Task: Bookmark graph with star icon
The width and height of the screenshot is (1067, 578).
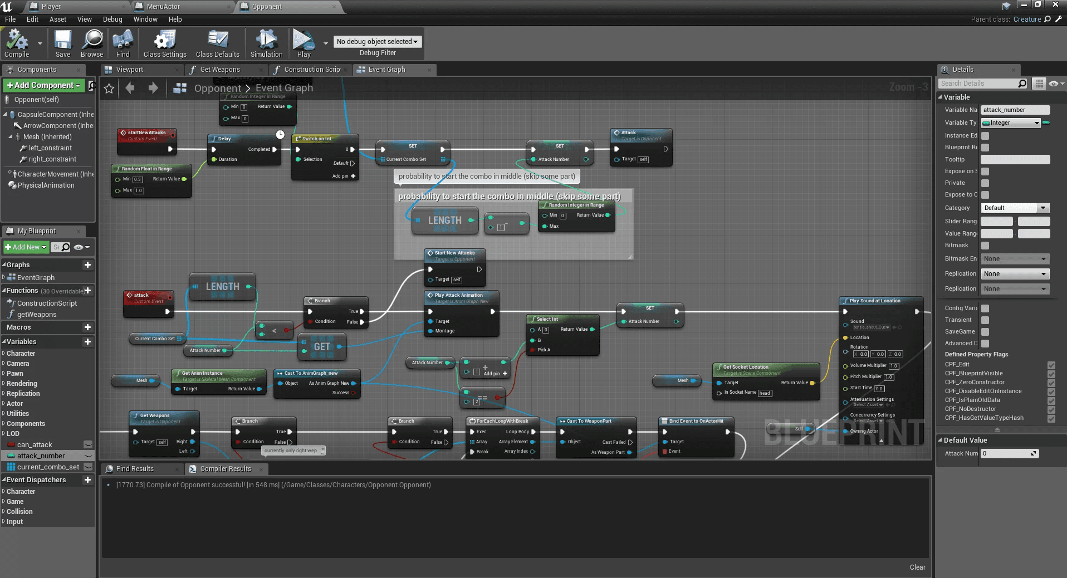Action: tap(109, 88)
